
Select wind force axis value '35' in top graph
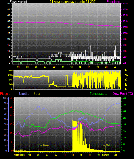(9, 21)
